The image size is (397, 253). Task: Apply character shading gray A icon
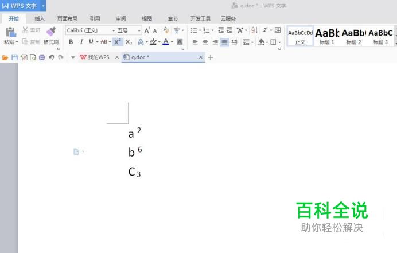(180, 42)
